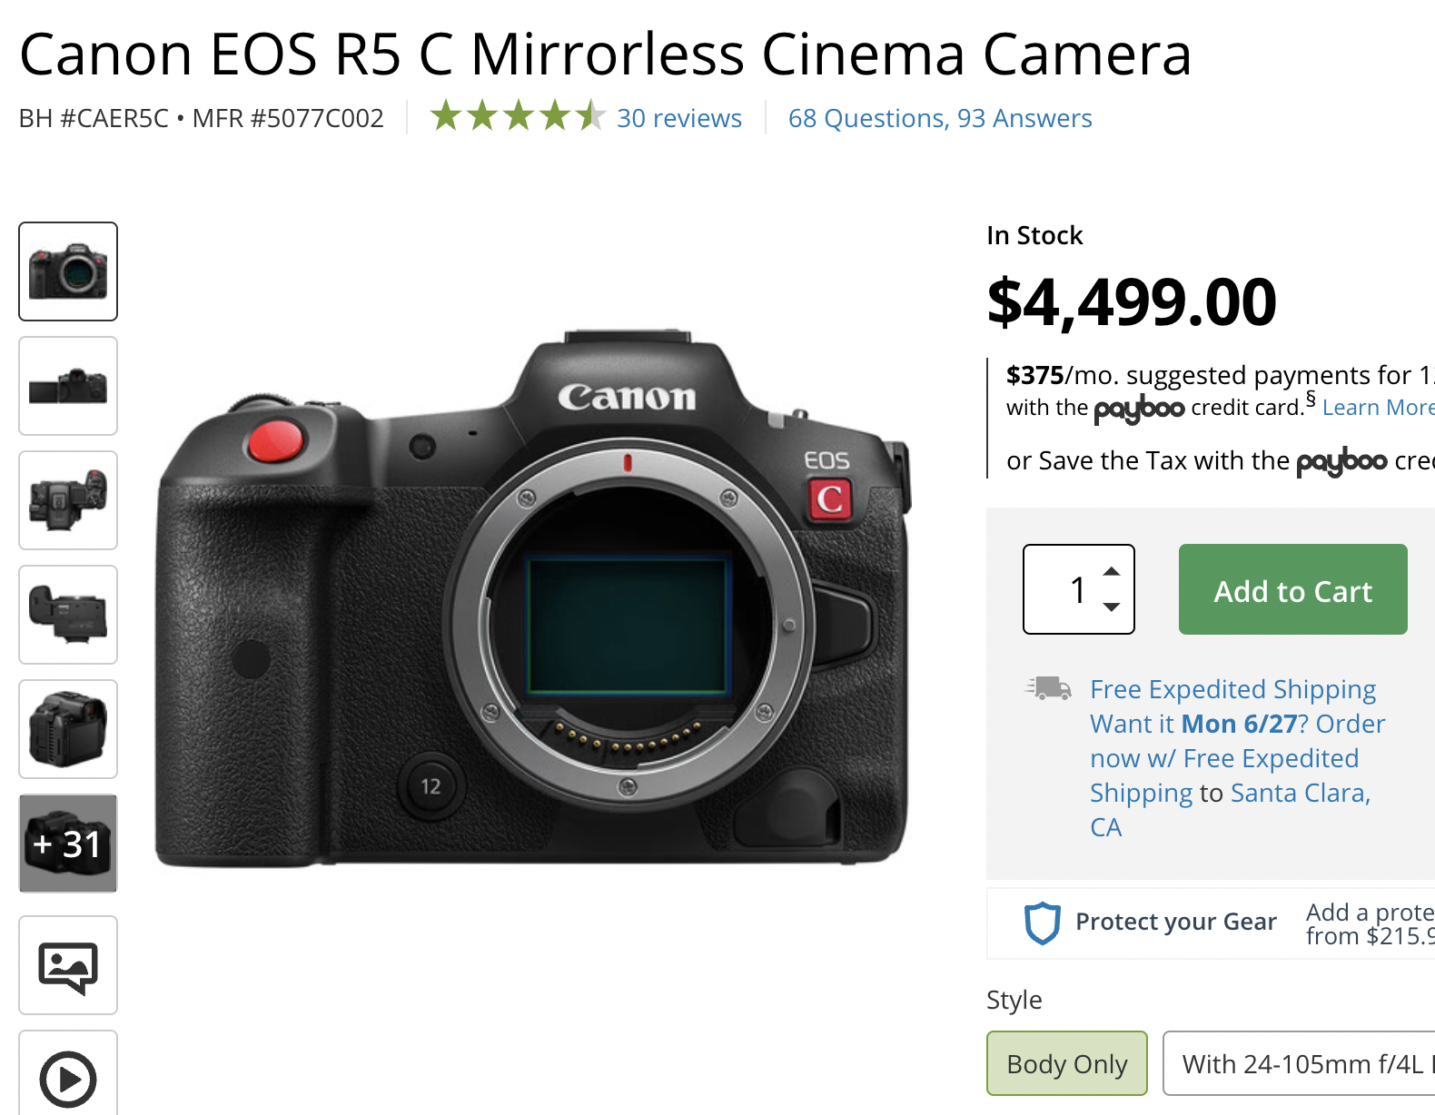Image resolution: width=1435 pixels, height=1115 pixels.
Task: Decrease quantity with the down arrow
Action: [1112, 607]
